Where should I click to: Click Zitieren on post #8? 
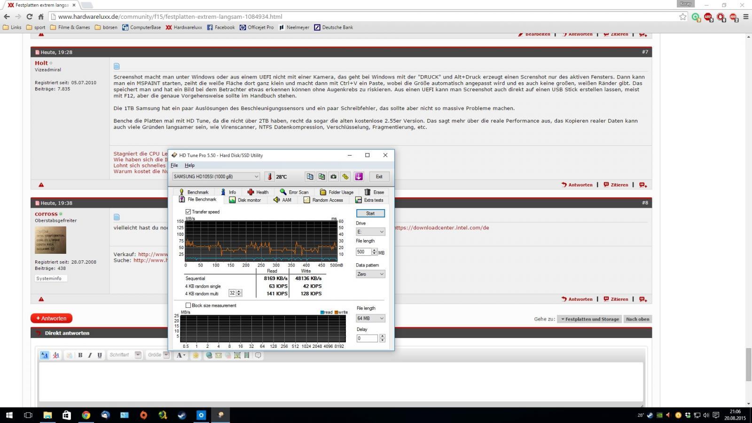pyautogui.click(x=616, y=299)
